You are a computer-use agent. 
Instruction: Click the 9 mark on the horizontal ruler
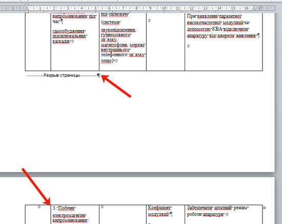point(150,8)
